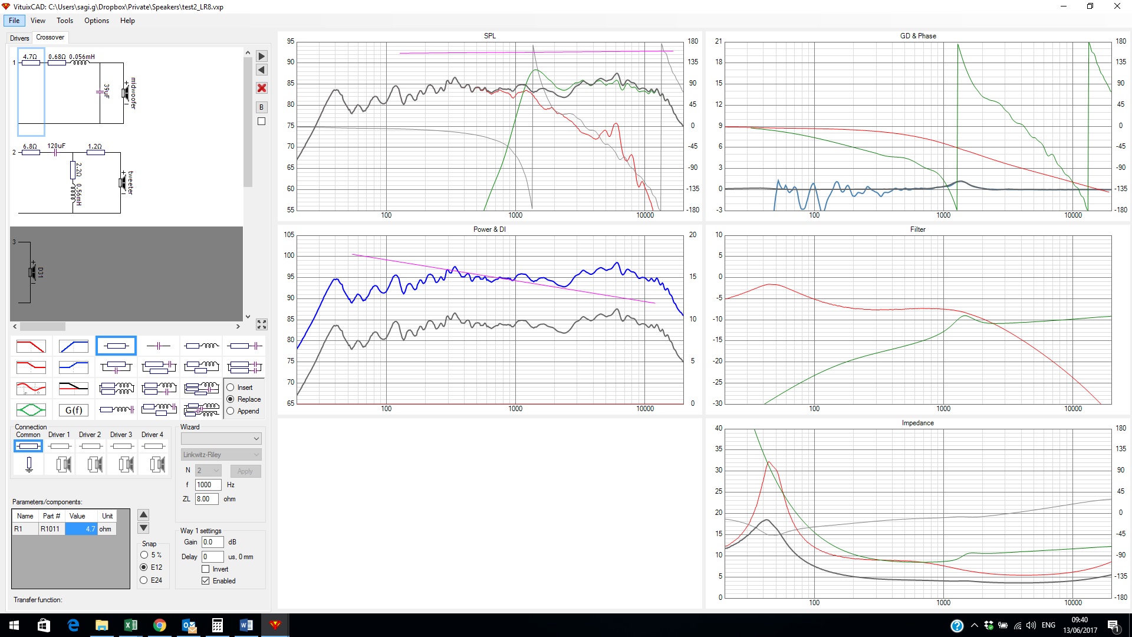Screen dimensions: 1132x637
Task: Increase value with up arrow button
Action: point(143,515)
